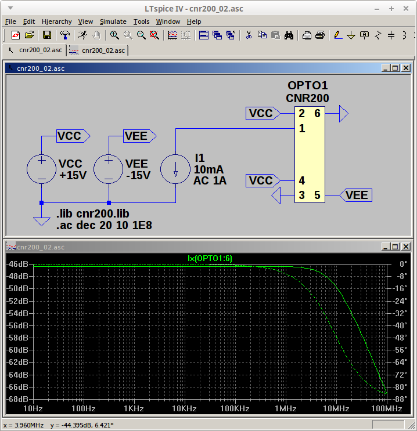Select the Capacitor component tool
Viewport: 417px width, 431px height.
pyautogui.click(x=391, y=35)
